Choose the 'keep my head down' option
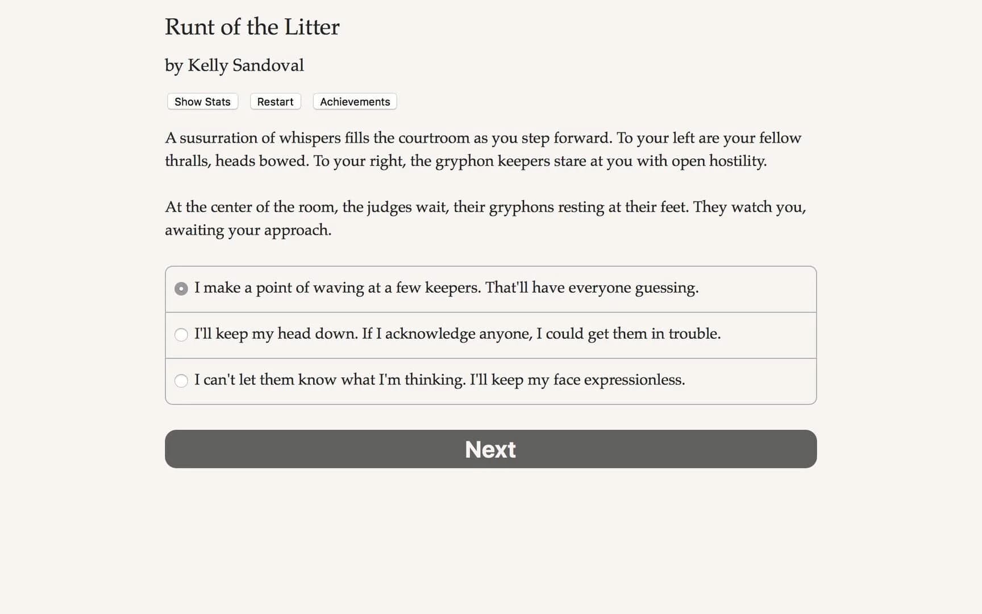The height and width of the screenshot is (614, 982). pos(181,335)
